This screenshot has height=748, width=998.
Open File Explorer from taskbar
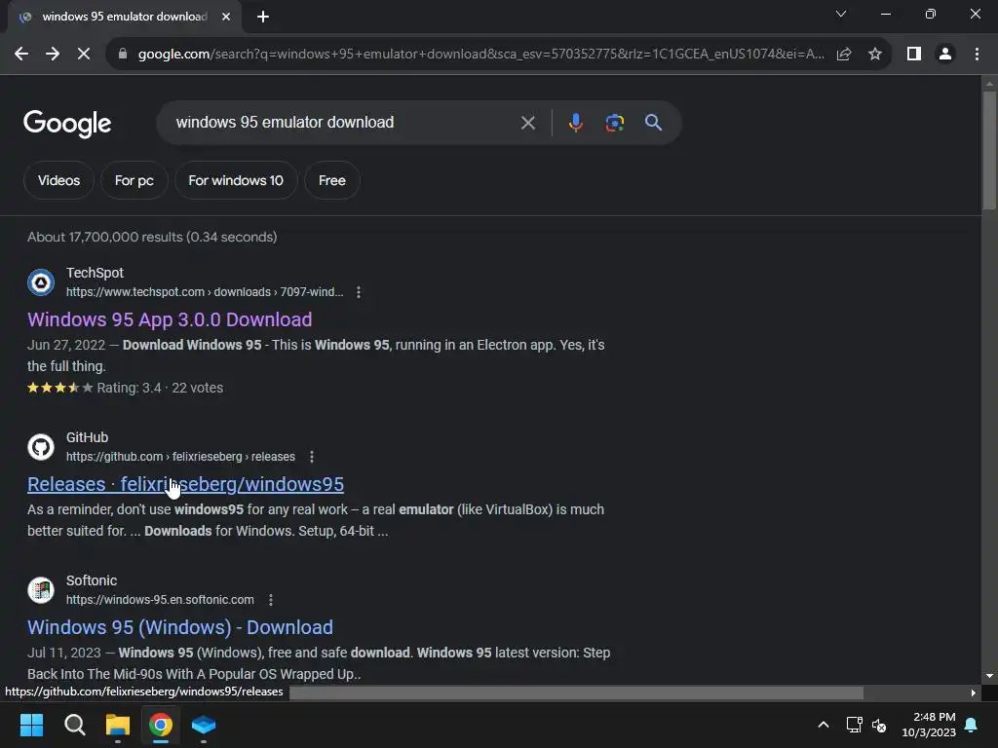click(118, 725)
